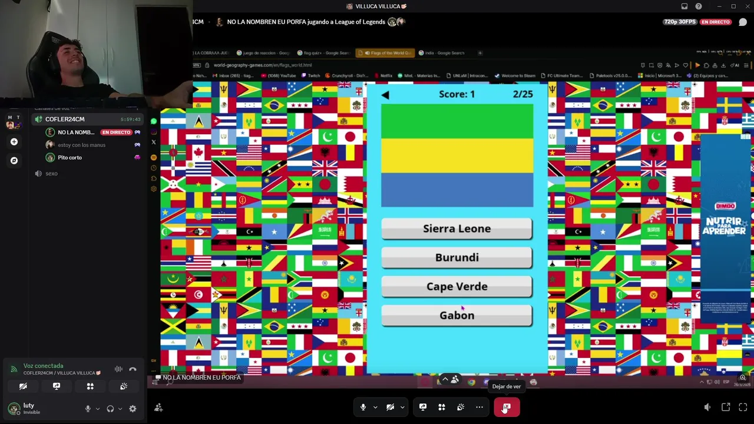Click the green-yellow-blue flag image

457,156
